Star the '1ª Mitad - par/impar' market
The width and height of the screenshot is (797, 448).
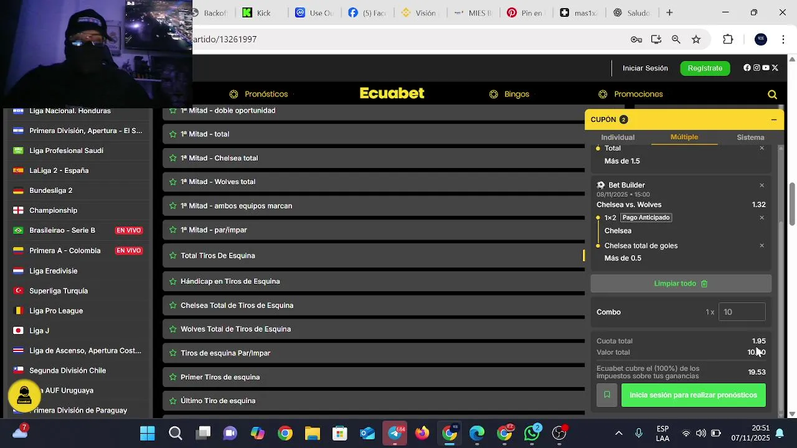pyautogui.click(x=173, y=230)
